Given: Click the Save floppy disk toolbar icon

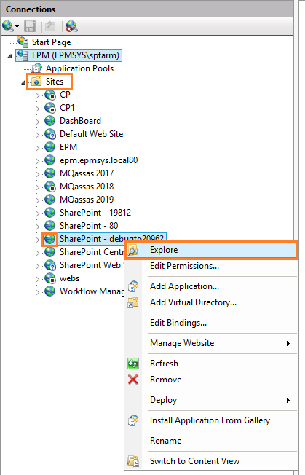Looking at the screenshot, I should (30, 26).
